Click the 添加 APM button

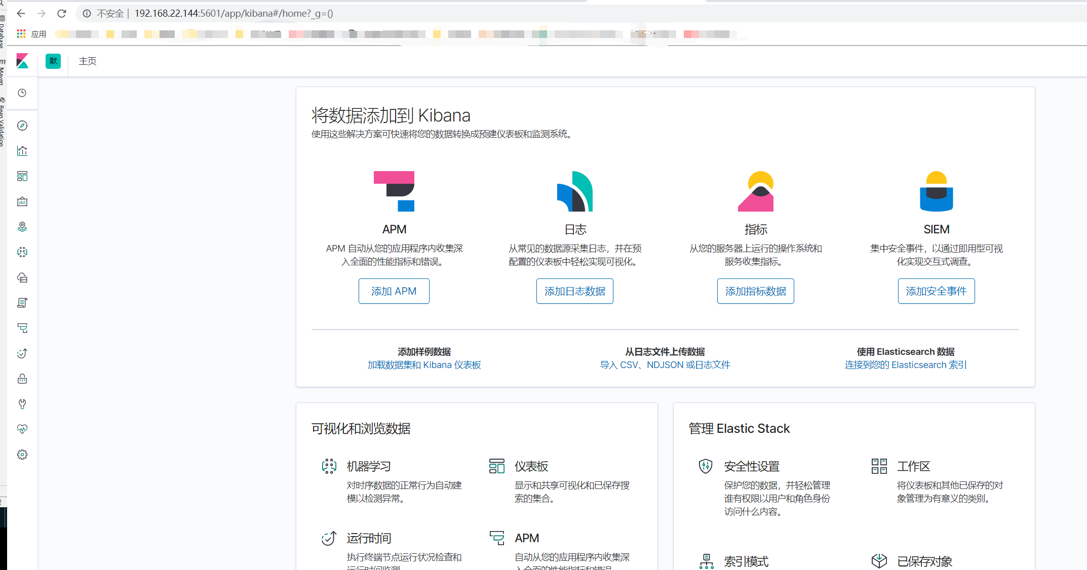coord(394,291)
